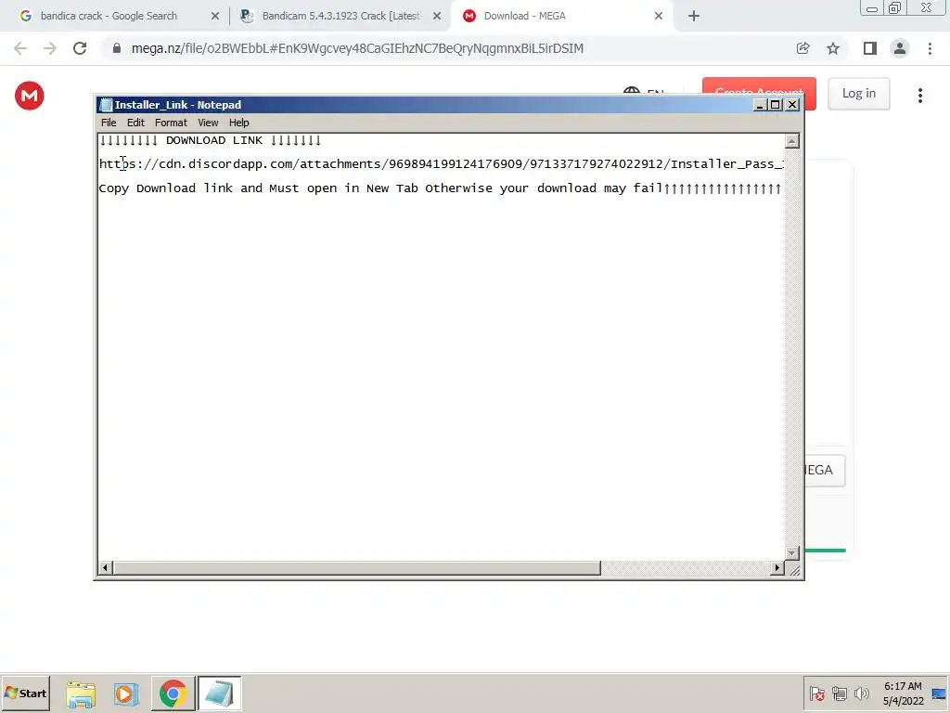The width and height of the screenshot is (950, 713).
Task: Switch to Chrome taskbar button
Action: coord(173,694)
